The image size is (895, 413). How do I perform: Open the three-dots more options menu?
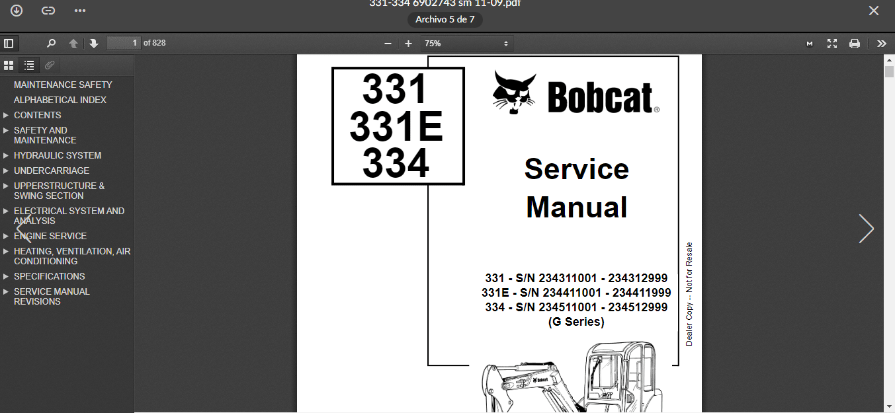(x=80, y=11)
